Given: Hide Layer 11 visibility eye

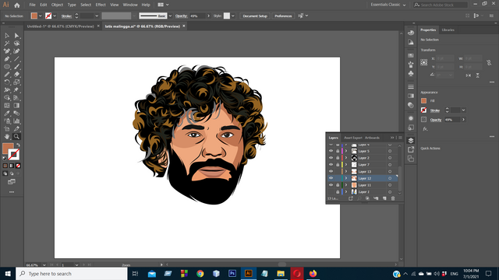Looking at the screenshot, I should pyautogui.click(x=331, y=185).
